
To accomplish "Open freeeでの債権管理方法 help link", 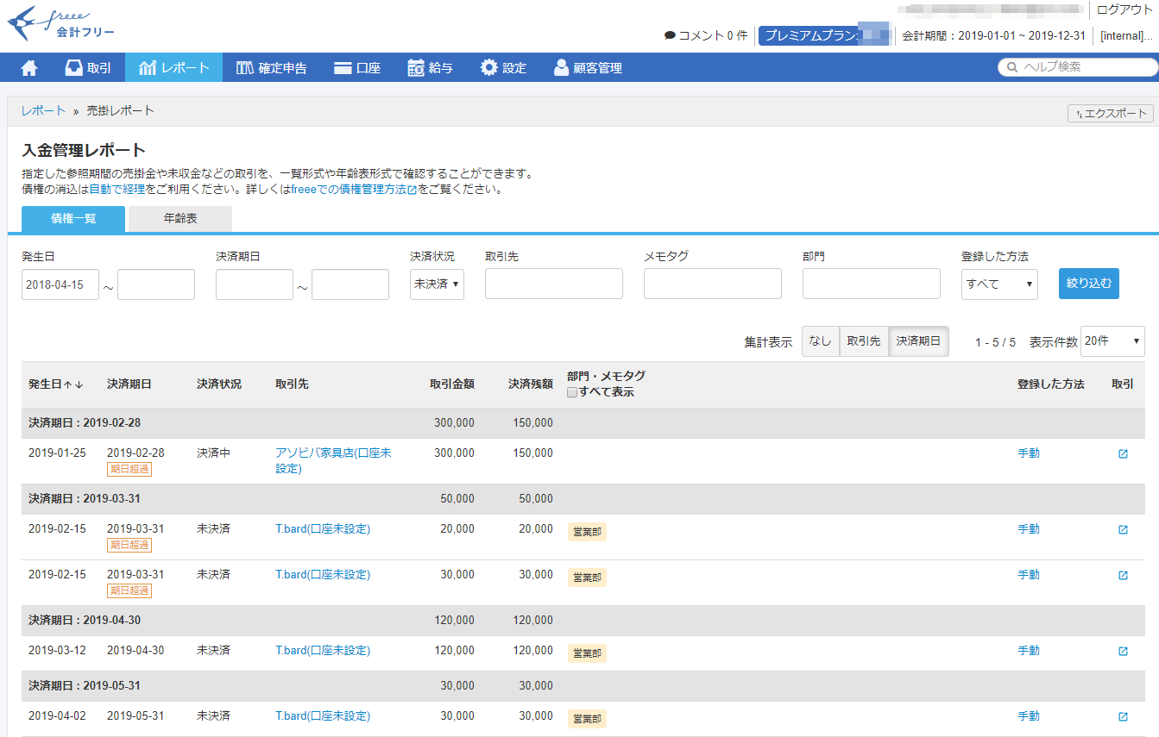I will [x=354, y=189].
